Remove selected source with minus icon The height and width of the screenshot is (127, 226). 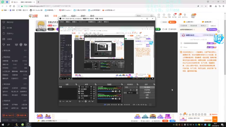(x=82, y=101)
